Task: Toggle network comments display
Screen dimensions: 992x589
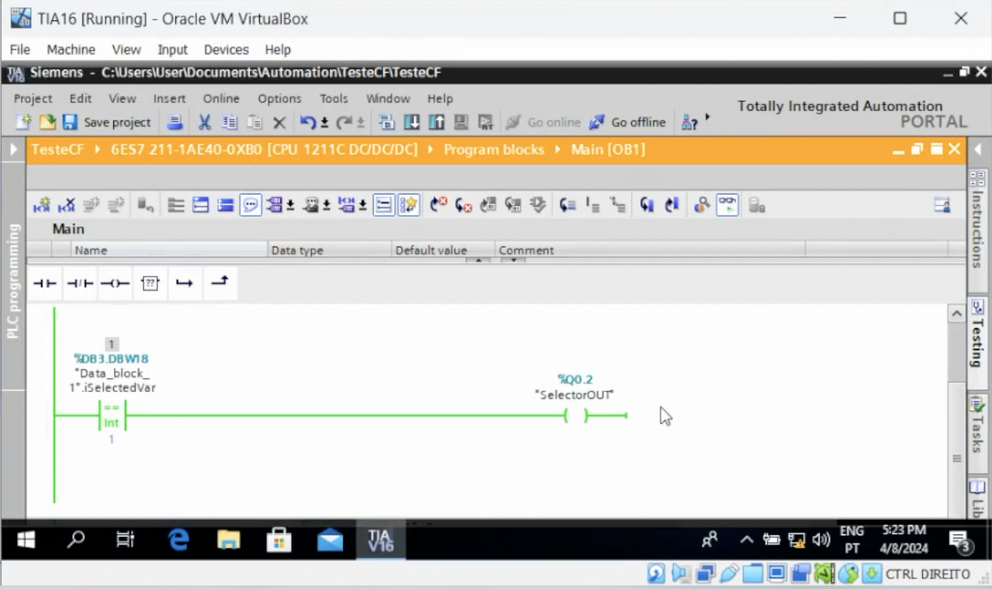Action: (x=250, y=206)
